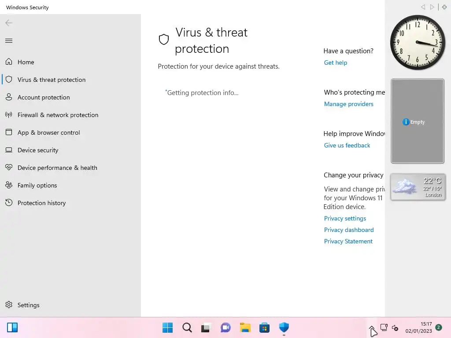Click the laptop icon for Device security
The image size is (451, 338).
tap(9, 150)
